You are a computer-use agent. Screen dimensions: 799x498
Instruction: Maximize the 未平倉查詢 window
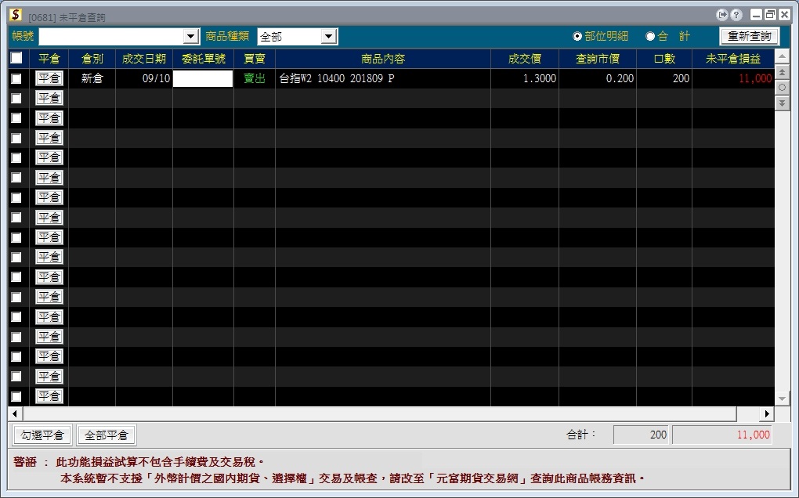point(770,15)
